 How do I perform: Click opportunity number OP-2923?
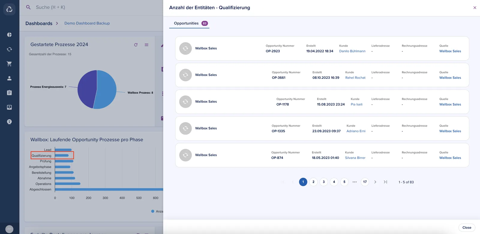(x=273, y=51)
